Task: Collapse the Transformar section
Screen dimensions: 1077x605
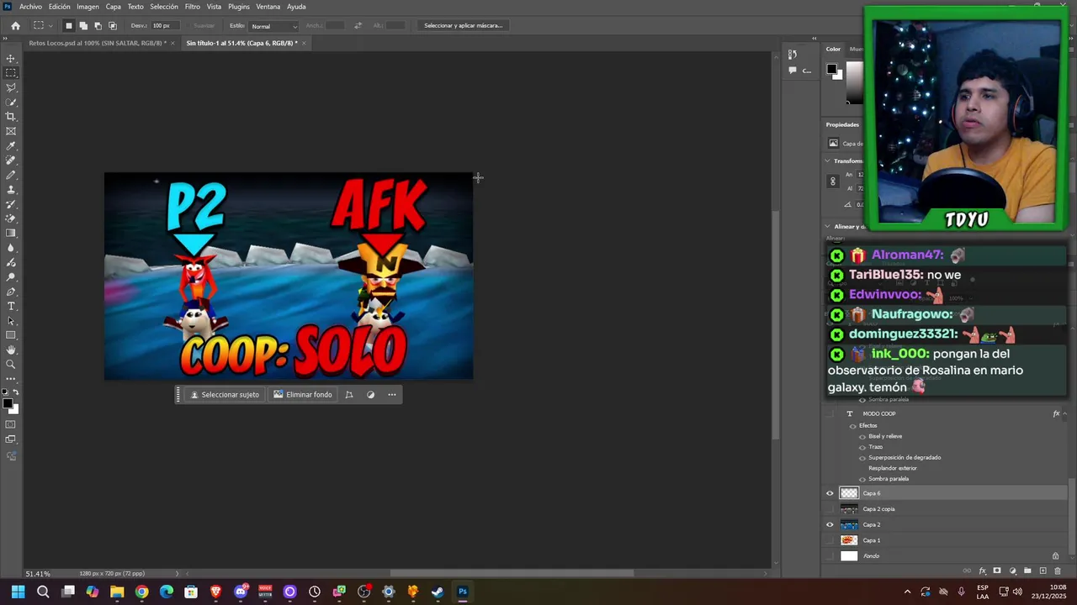Action: [828, 160]
